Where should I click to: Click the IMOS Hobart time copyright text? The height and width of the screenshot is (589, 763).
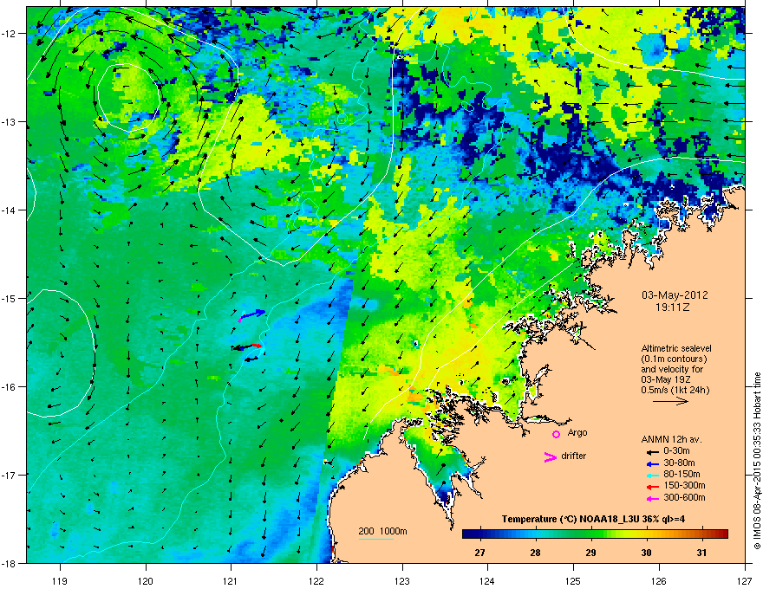(x=757, y=461)
